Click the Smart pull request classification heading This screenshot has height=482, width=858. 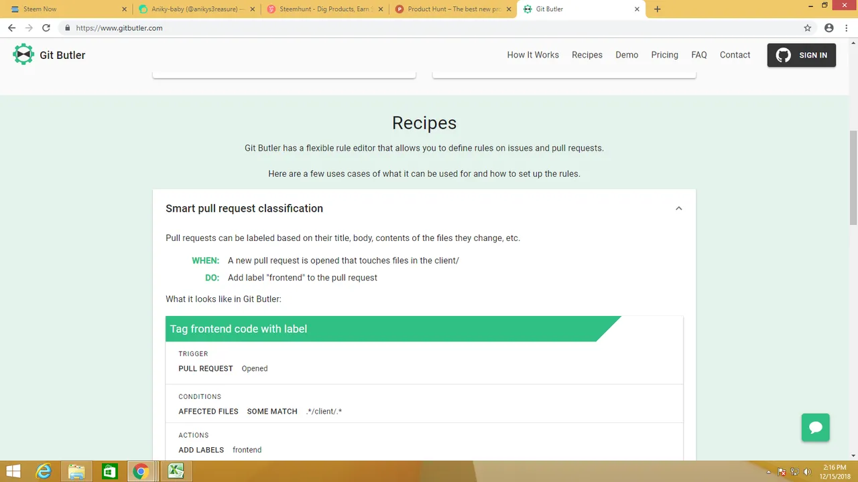tap(245, 208)
